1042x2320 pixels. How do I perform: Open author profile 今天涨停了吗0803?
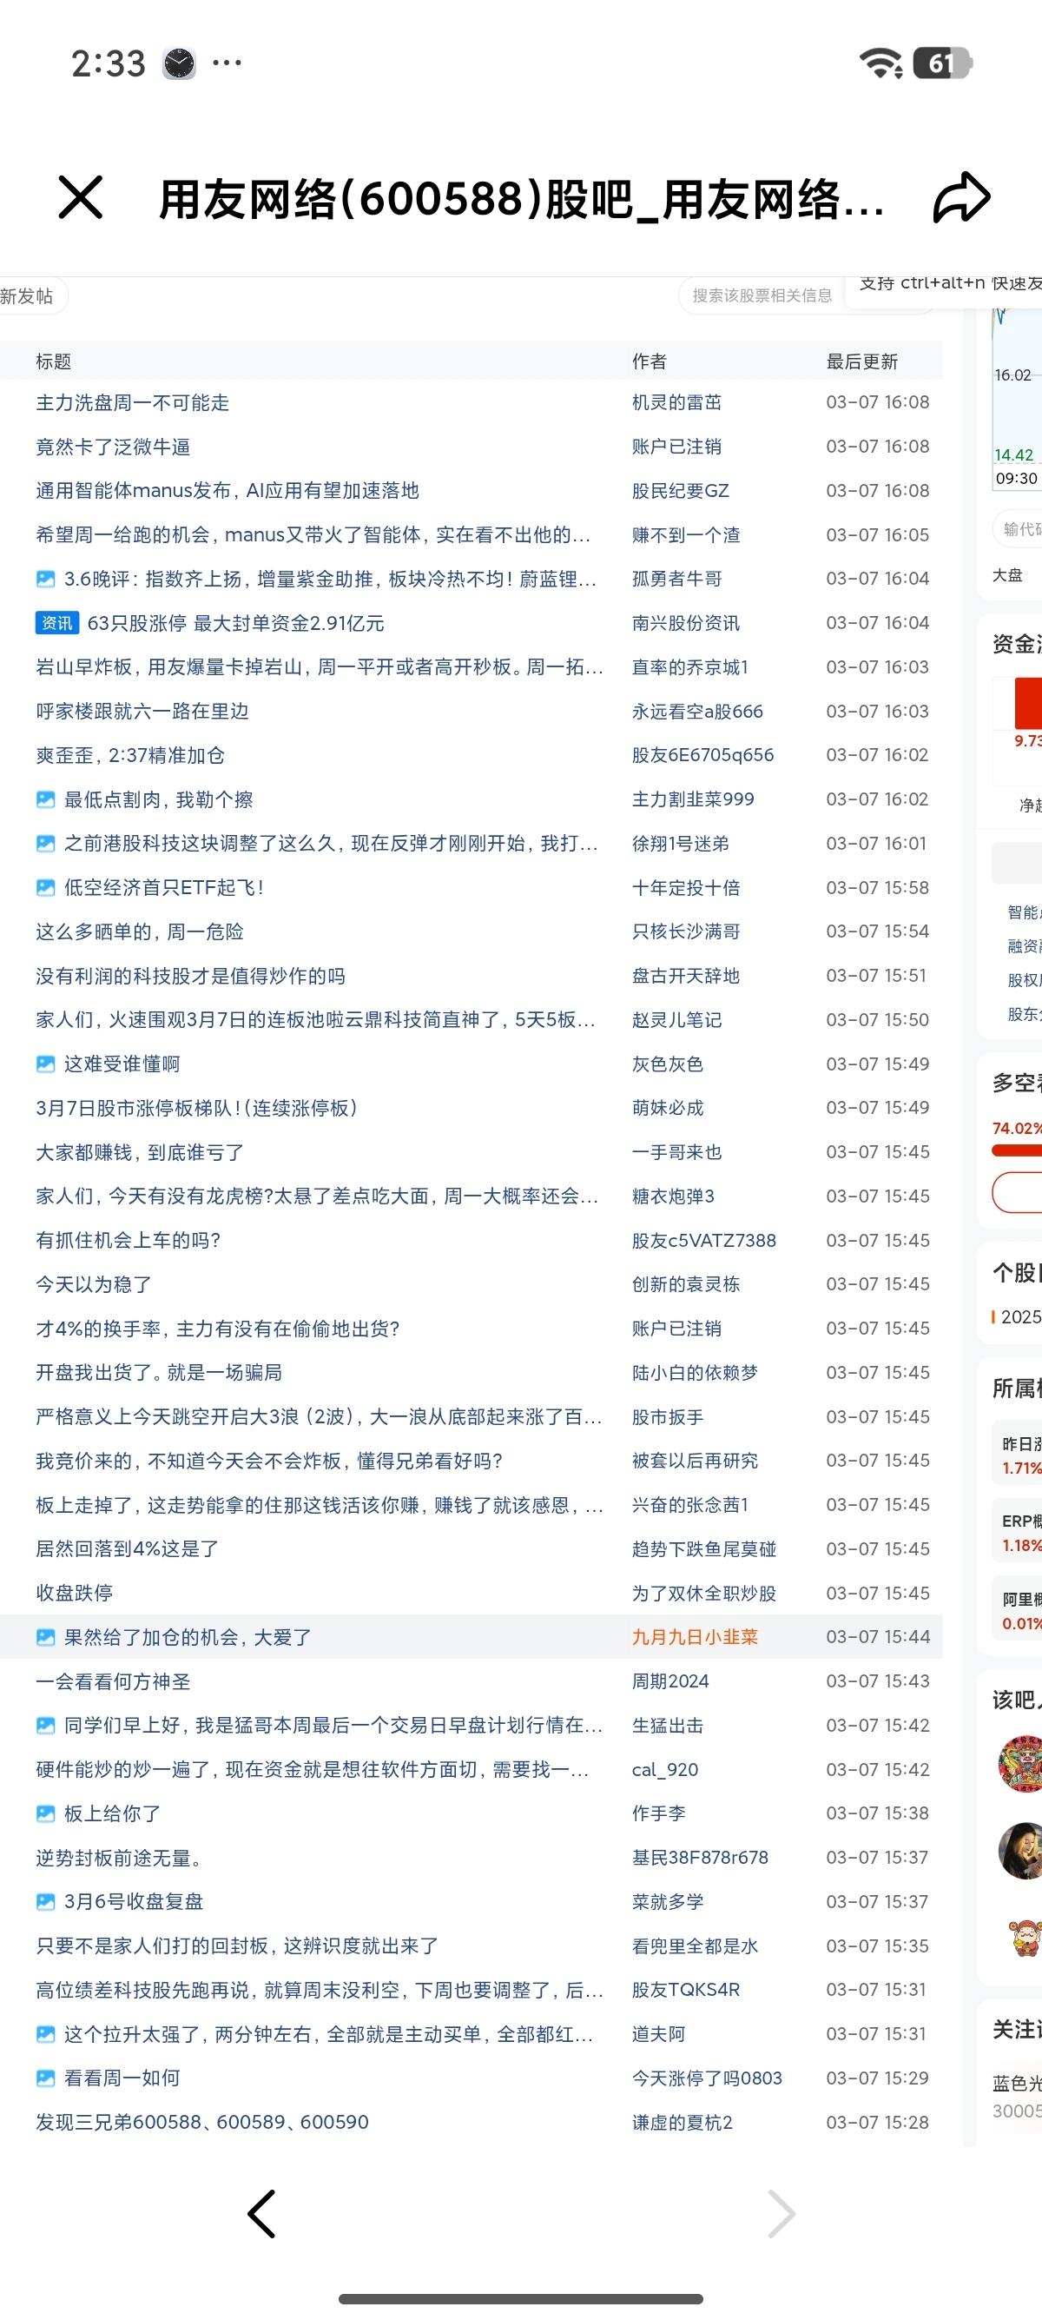pos(706,2078)
